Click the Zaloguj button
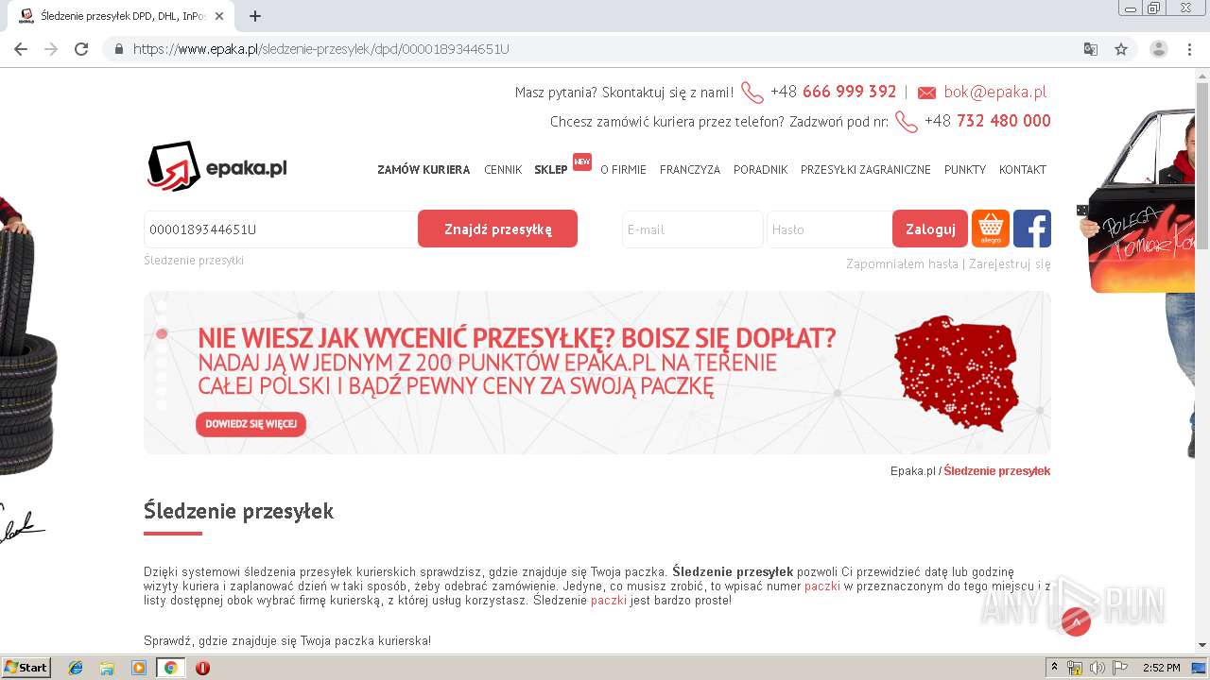This screenshot has width=1210, height=680. pos(930,229)
